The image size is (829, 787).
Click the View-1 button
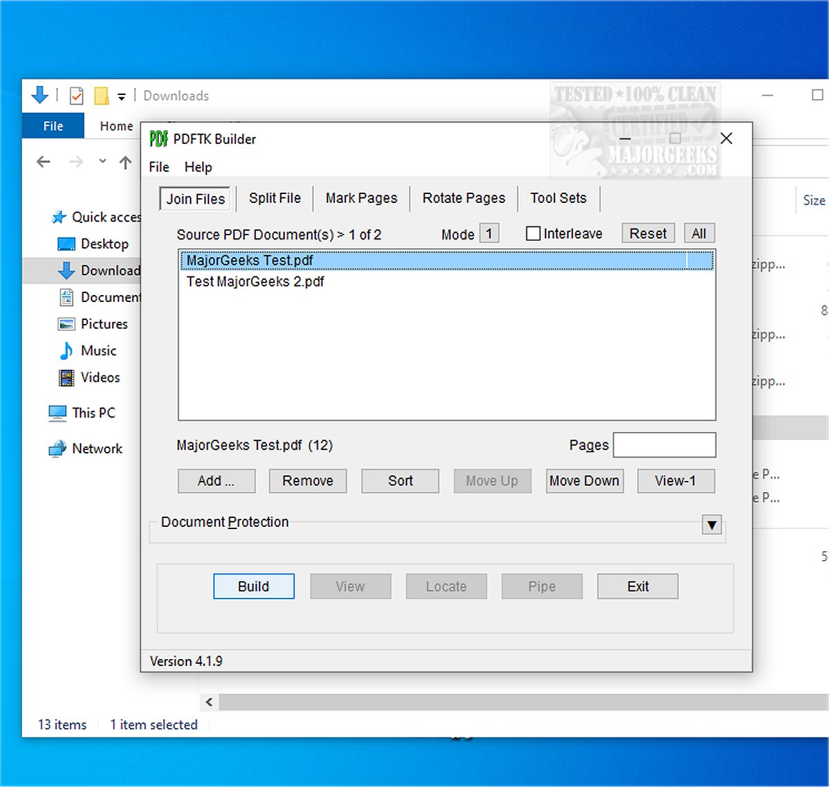click(x=676, y=481)
